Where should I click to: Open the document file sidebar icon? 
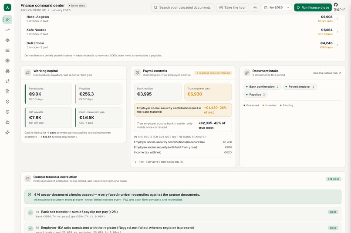pos(7,92)
